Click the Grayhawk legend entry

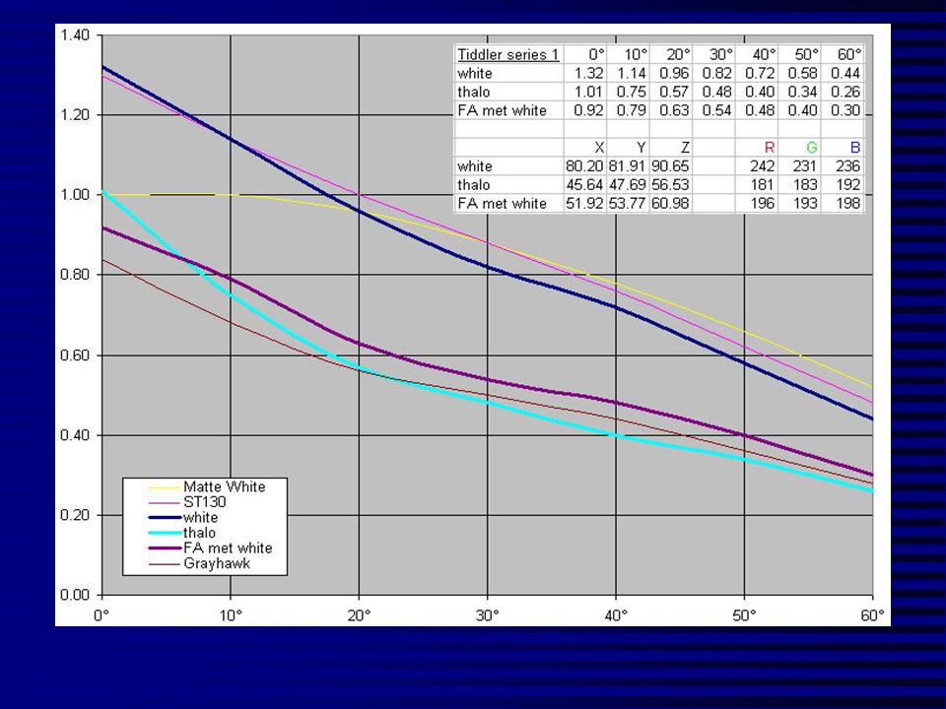[217, 563]
